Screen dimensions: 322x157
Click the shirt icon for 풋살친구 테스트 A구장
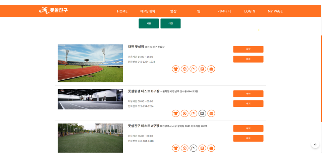tap(175, 148)
